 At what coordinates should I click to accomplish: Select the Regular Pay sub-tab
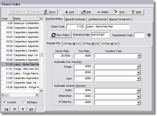coord(54,43)
